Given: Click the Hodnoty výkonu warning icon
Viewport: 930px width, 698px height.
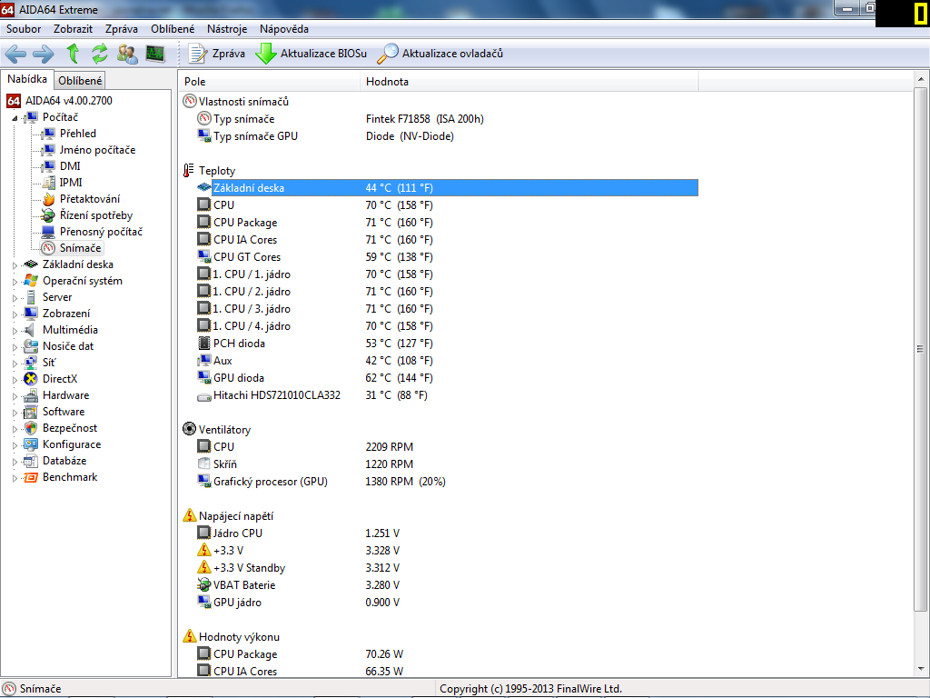Looking at the screenshot, I should [189, 636].
